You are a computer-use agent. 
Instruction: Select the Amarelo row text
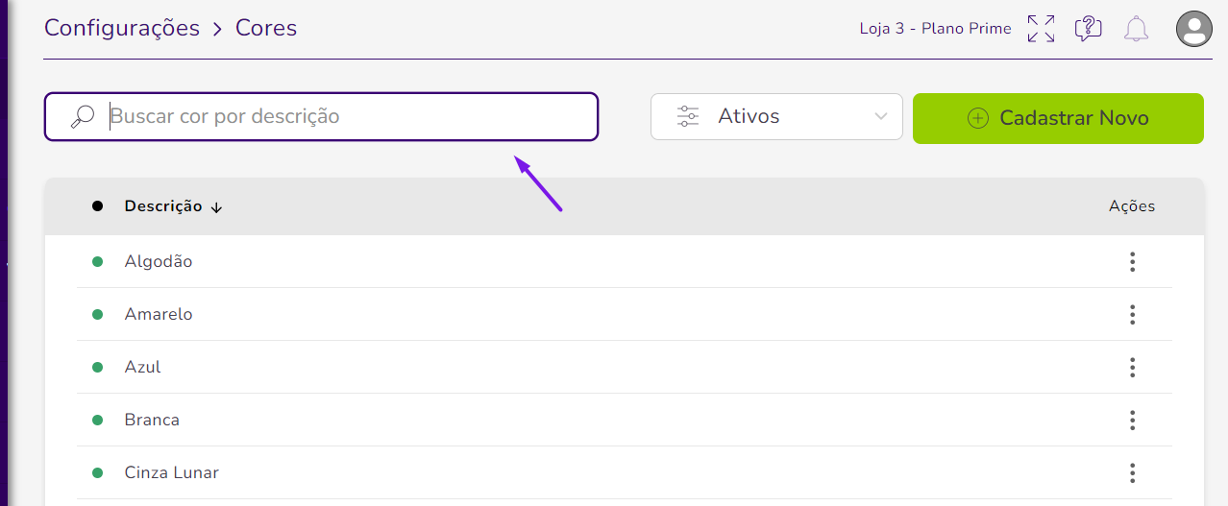(x=159, y=314)
